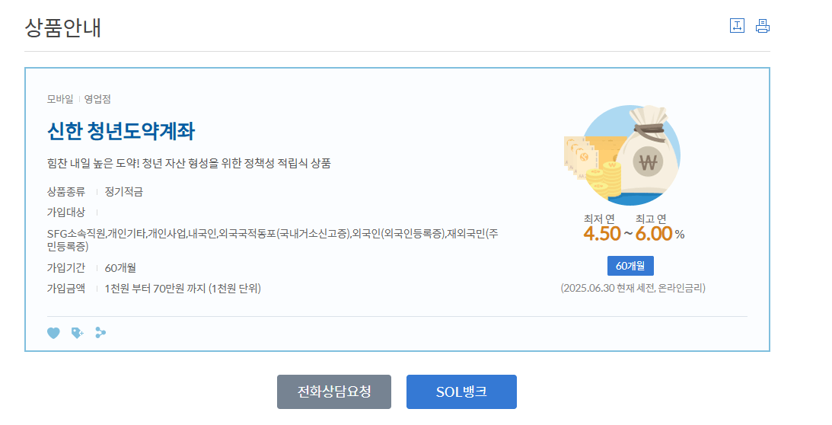Share product using the share icon
This screenshot has height=425, width=832.
coord(100,333)
